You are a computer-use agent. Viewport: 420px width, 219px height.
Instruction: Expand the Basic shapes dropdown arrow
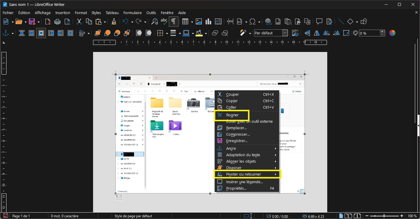coord(357,22)
